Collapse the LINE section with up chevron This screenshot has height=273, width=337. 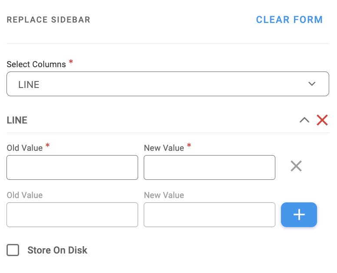click(304, 120)
